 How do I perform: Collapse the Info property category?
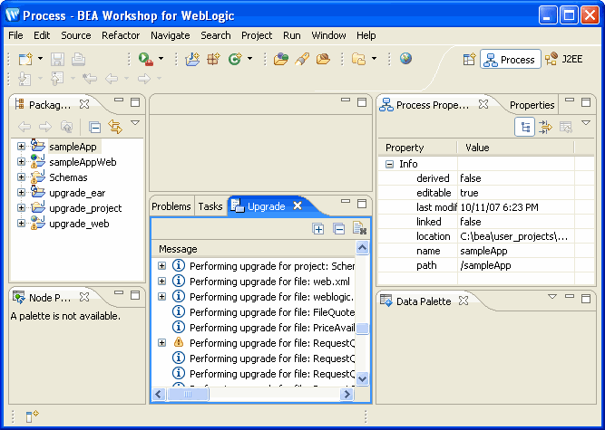click(x=390, y=165)
